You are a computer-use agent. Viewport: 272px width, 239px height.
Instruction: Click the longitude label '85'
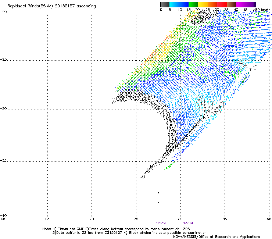(225, 219)
